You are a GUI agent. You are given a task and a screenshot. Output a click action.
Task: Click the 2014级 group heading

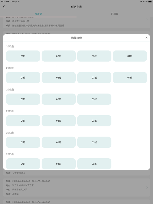pos(10,68)
